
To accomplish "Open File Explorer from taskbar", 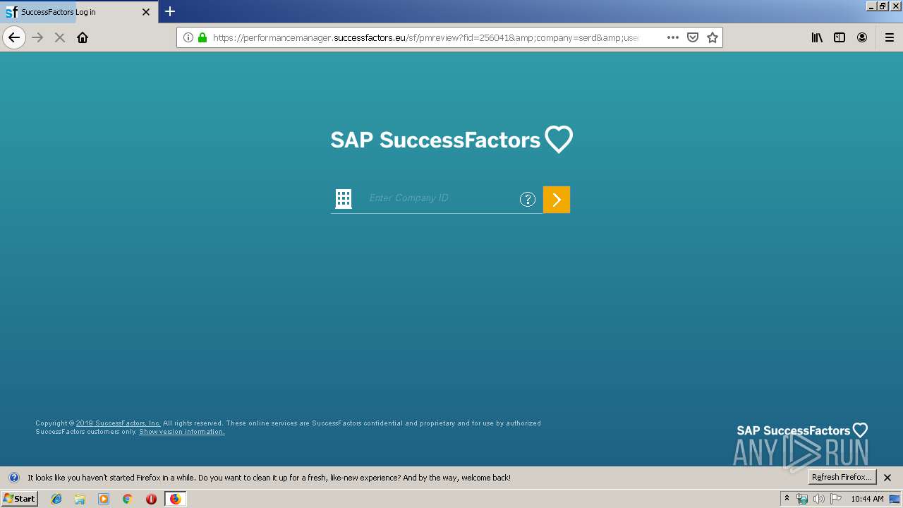I will click(80, 499).
